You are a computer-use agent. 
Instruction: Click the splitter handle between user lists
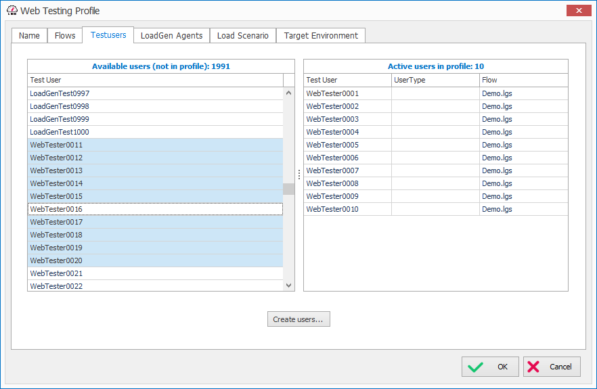click(x=299, y=175)
